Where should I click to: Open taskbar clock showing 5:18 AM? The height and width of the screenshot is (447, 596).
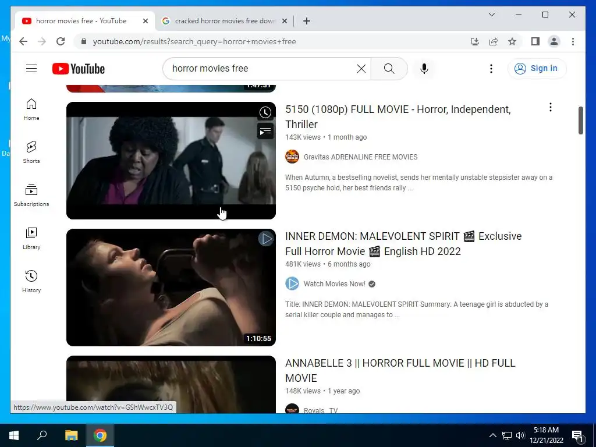pyautogui.click(x=546, y=435)
